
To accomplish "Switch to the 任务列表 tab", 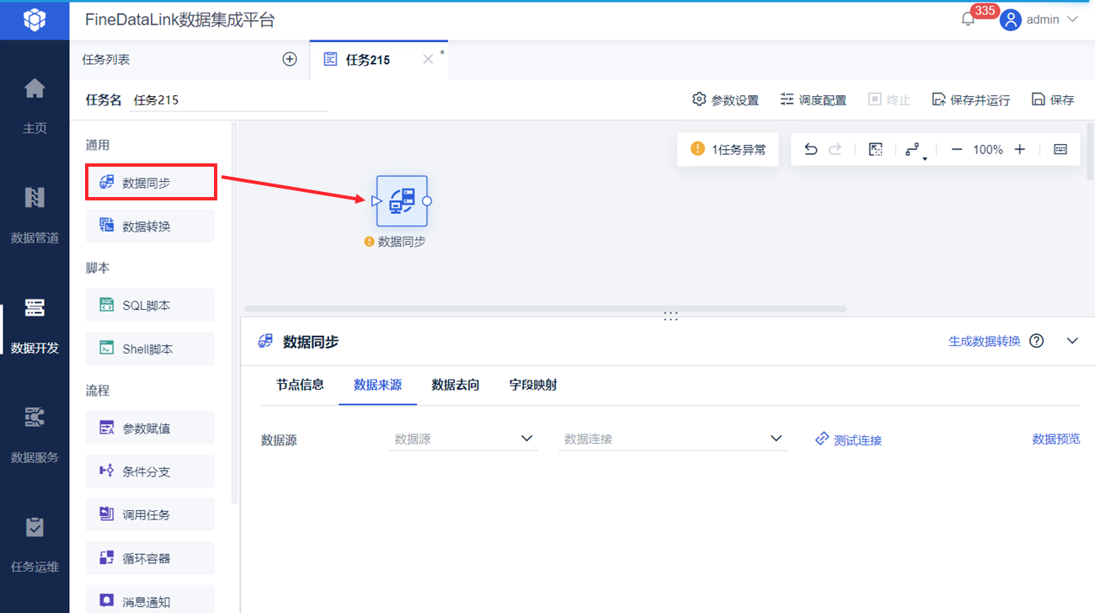I will (x=106, y=60).
